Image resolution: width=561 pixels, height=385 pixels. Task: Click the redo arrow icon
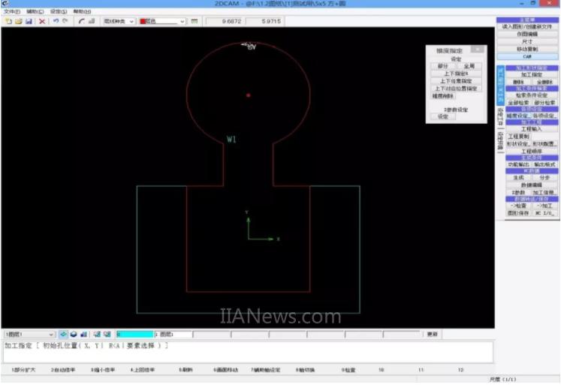click(x=64, y=21)
